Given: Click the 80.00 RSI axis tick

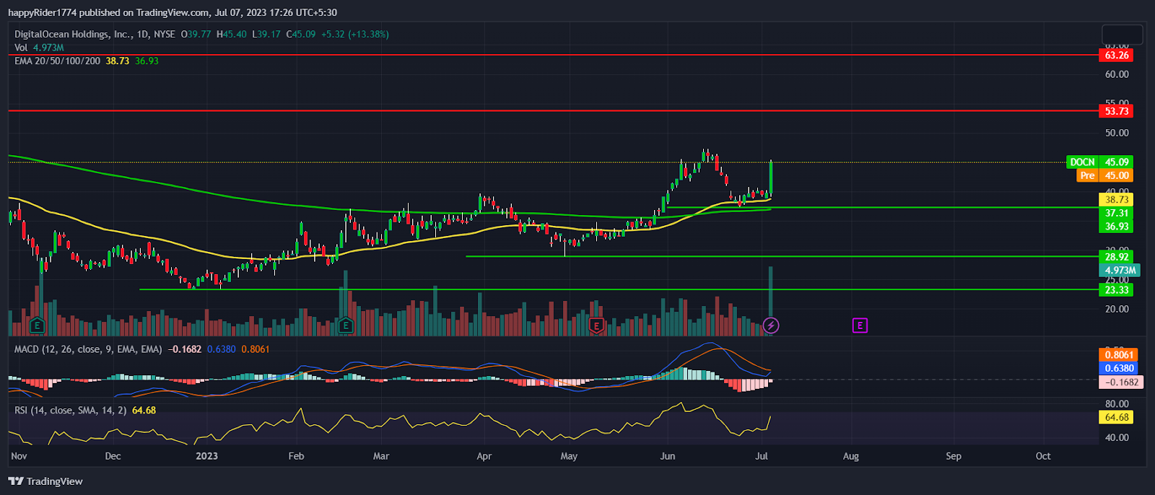Looking at the screenshot, I should [1117, 404].
